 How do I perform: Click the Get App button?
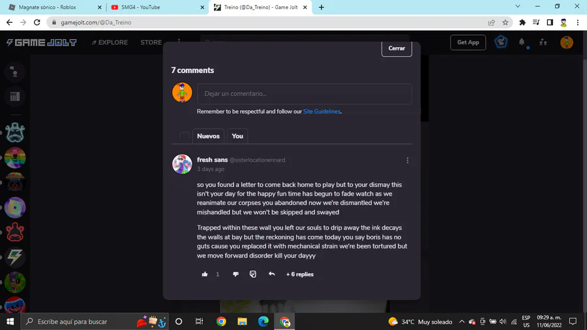point(468,42)
